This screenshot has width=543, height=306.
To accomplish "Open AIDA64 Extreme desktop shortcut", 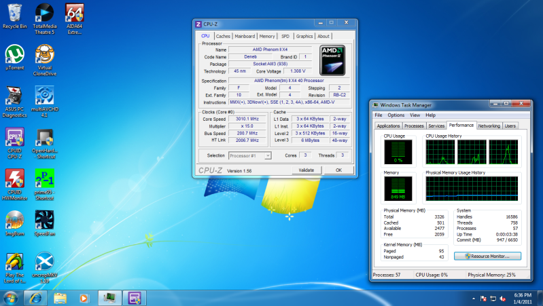I will [75, 19].
